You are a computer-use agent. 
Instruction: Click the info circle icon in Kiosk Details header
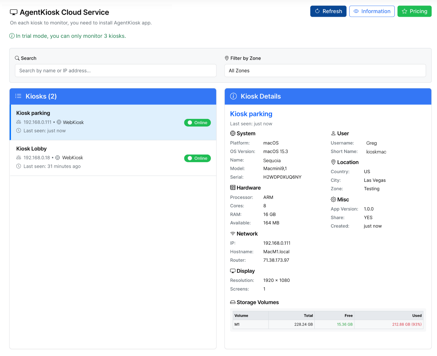pyautogui.click(x=234, y=96)
